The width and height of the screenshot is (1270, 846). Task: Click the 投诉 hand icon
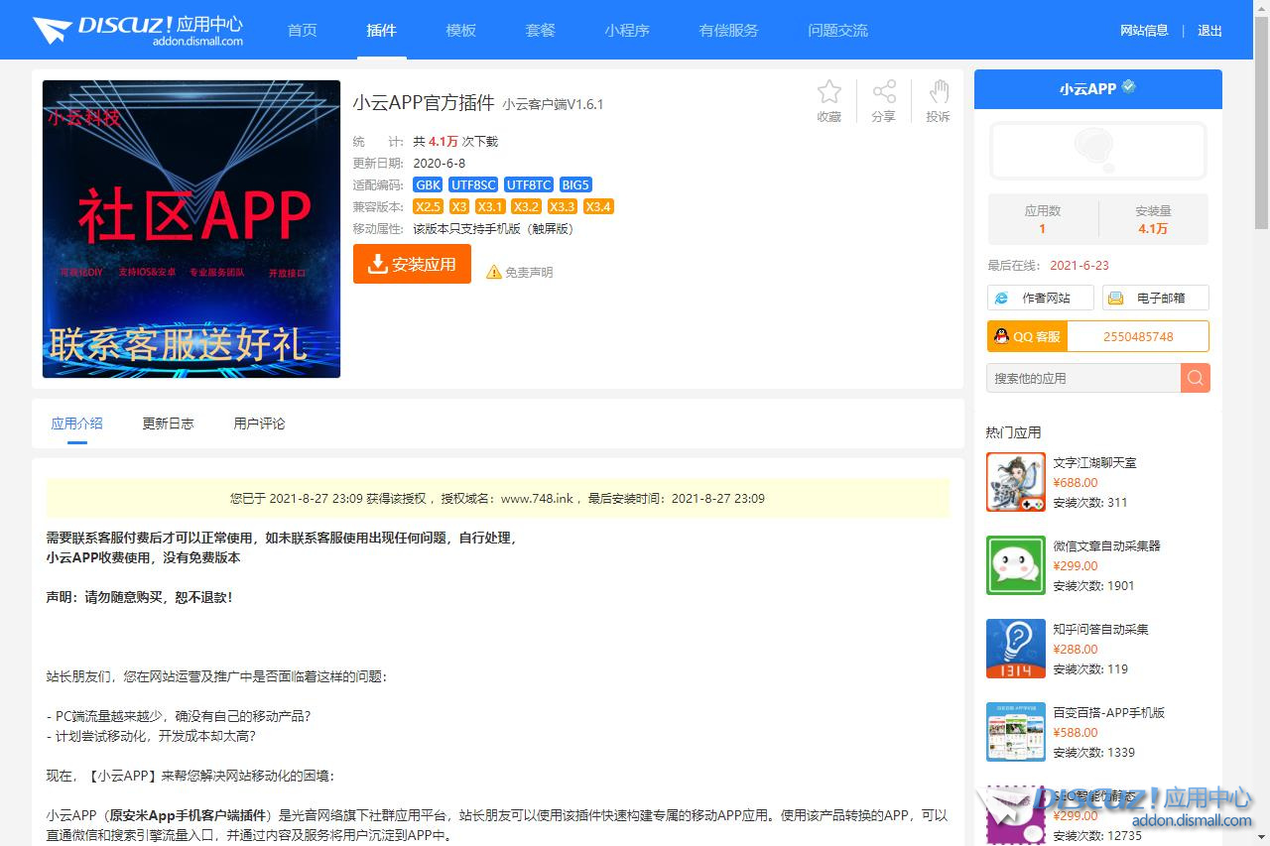(938, 93)
